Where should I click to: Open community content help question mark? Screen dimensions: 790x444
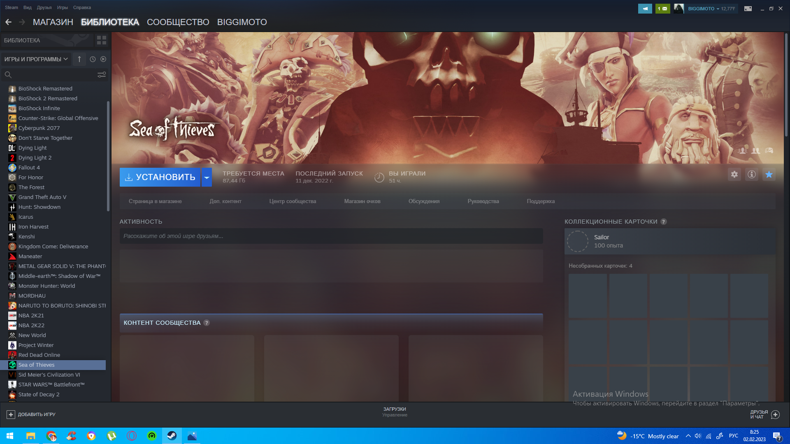point(207,323)
